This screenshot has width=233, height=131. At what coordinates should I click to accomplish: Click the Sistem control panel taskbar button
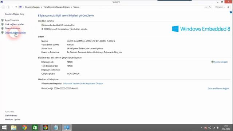click(x=66, y=128)
